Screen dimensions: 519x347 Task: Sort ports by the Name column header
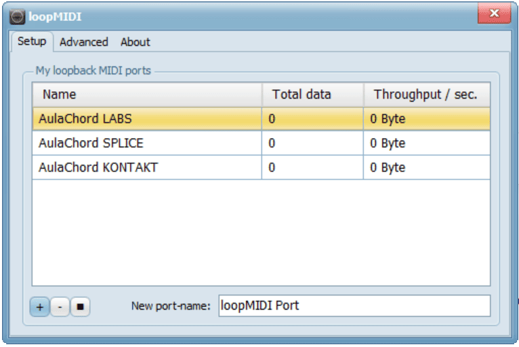(146, 95)
